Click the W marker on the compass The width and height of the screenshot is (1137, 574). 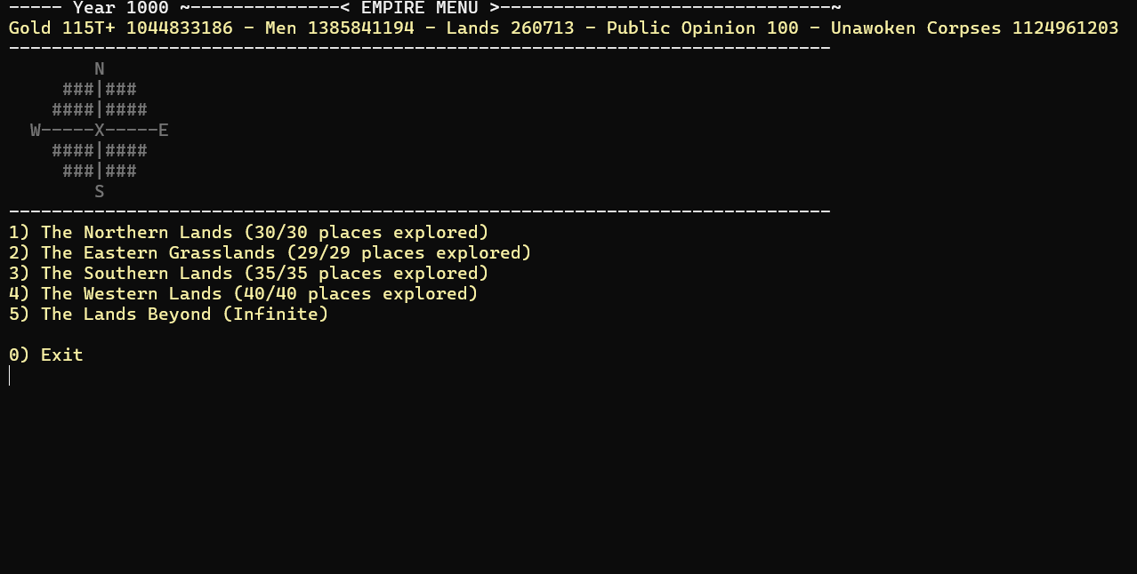click(x=36, y=131)
